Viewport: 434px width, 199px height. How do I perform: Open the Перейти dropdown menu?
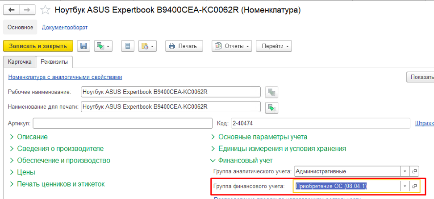[273, 46]
